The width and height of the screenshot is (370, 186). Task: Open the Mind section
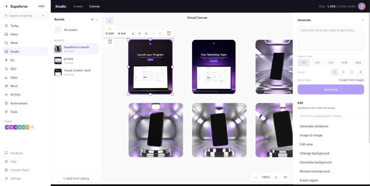point(25,86)
